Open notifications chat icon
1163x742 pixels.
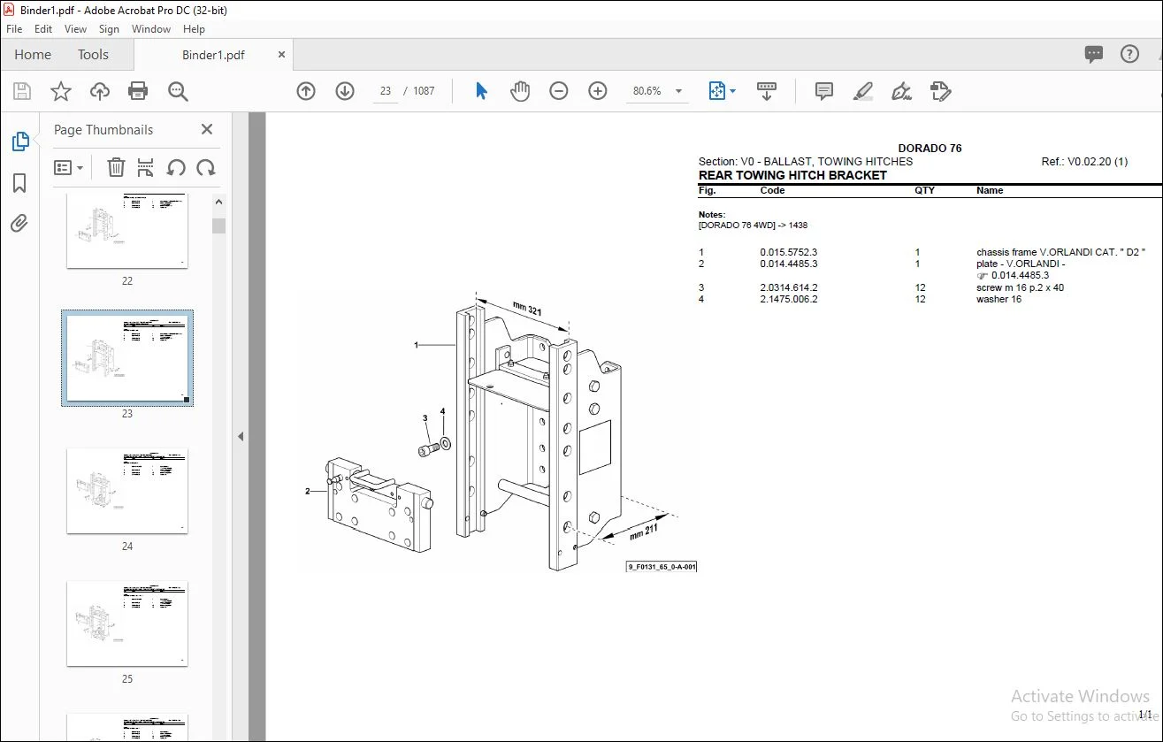coord(1094,55)
